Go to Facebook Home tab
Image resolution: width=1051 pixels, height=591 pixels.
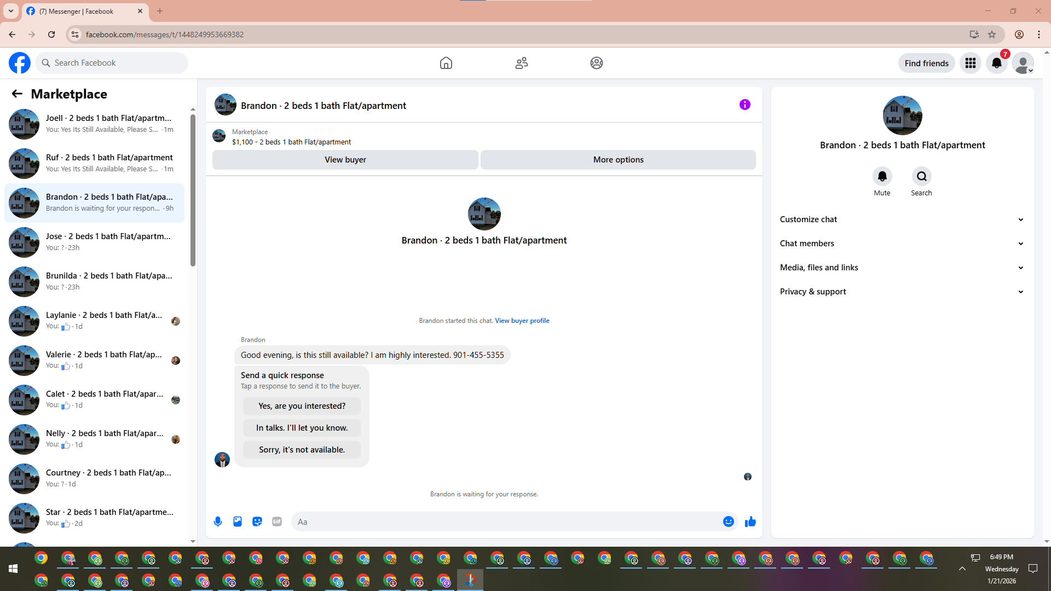pyautogui.click(x=446, y=63)
